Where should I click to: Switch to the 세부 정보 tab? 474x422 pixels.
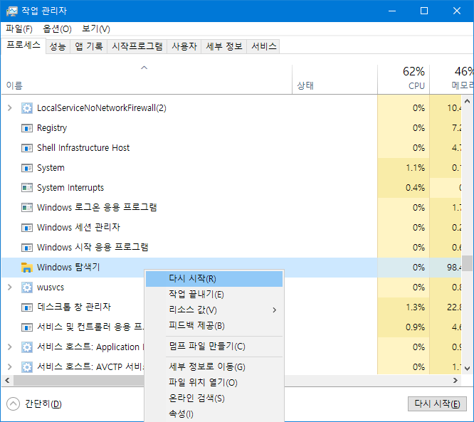pos(224,46)
